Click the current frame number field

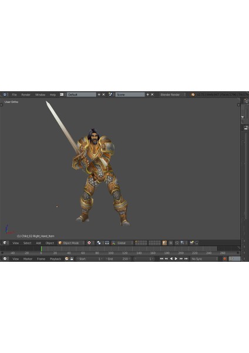point(144,259)
